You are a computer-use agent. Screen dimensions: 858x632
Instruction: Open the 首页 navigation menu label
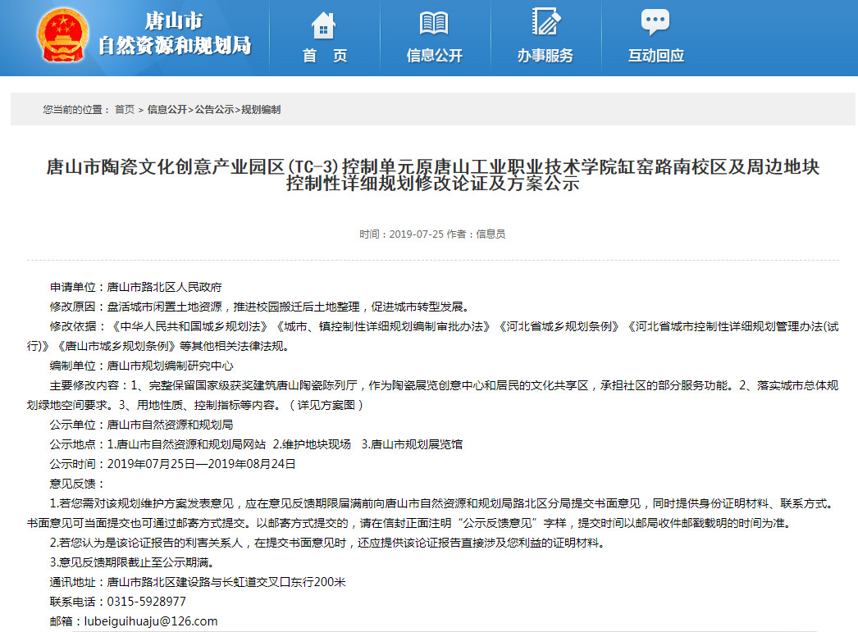click(x=324, y=56)
